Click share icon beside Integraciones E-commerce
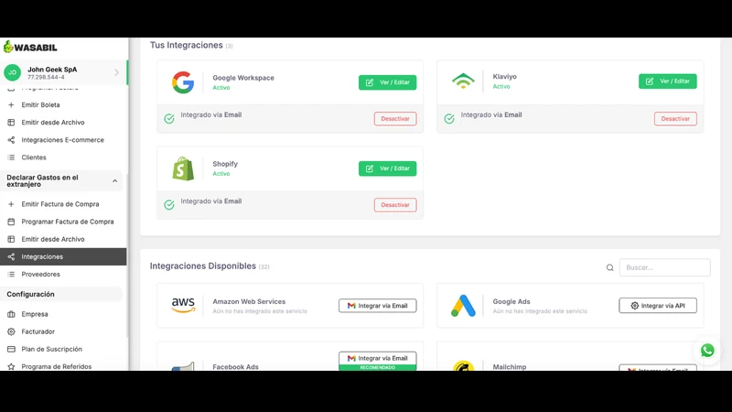Image resolution: width=732 pixels, height=412 pixels. click(x=11, y=140)
